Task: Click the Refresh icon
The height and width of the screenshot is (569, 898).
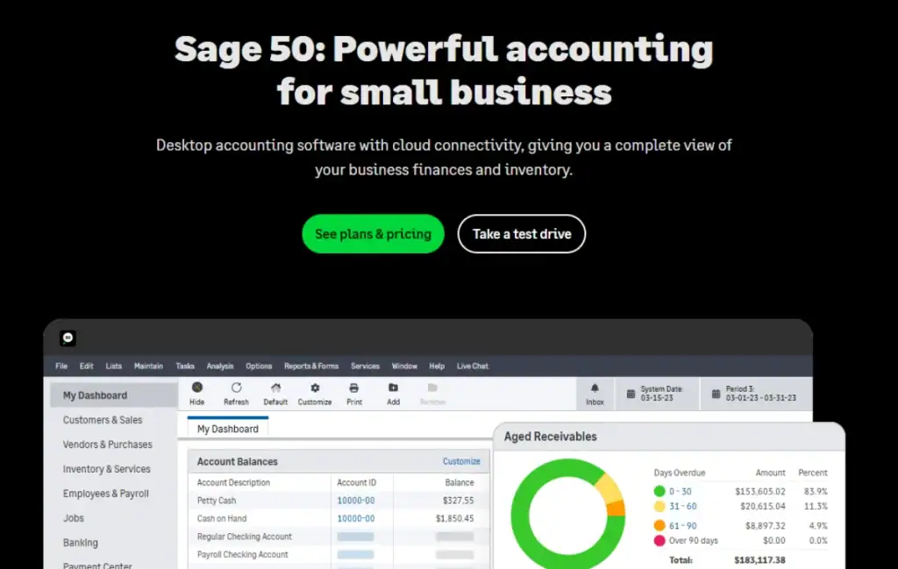Action: tap(236, 388)
